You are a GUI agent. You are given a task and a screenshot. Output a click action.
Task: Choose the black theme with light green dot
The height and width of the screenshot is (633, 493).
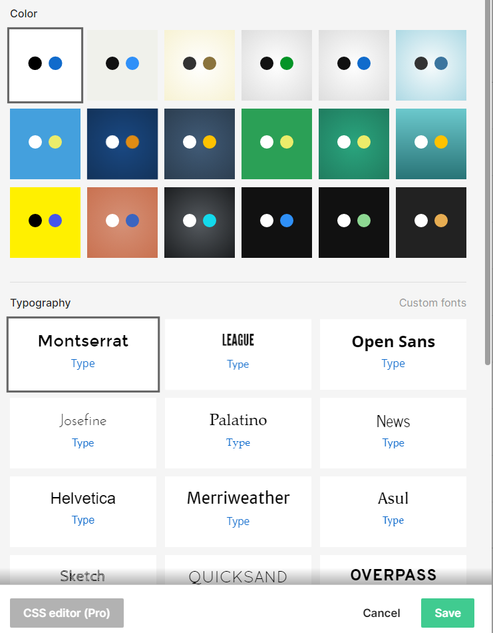[354, 223]
